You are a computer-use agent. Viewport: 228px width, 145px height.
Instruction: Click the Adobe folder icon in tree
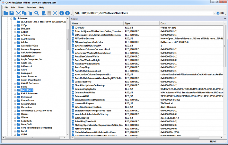point(19,42)
